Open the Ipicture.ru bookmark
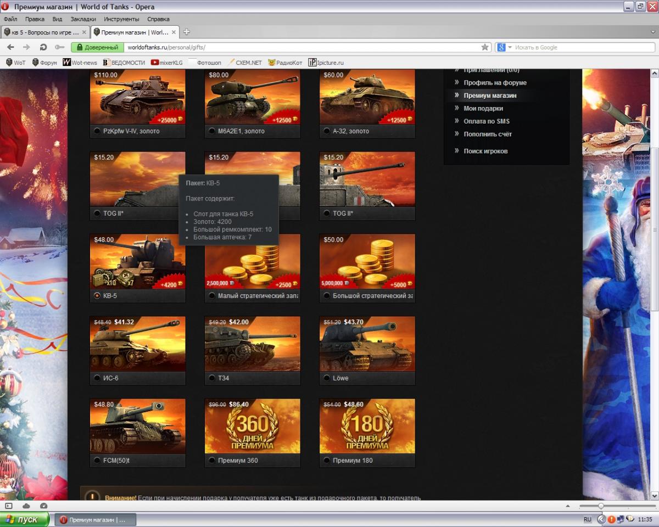The image size is (659, 527). 326,63
